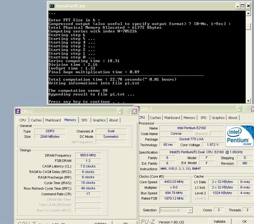Click the Total computation time line in console
The height and width of the screenshot is (224, 254).
(x=112, y=79)
